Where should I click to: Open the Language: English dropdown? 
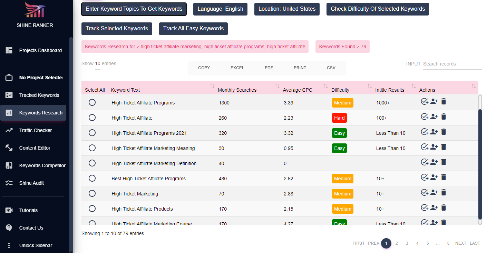[x=220, y=9]
